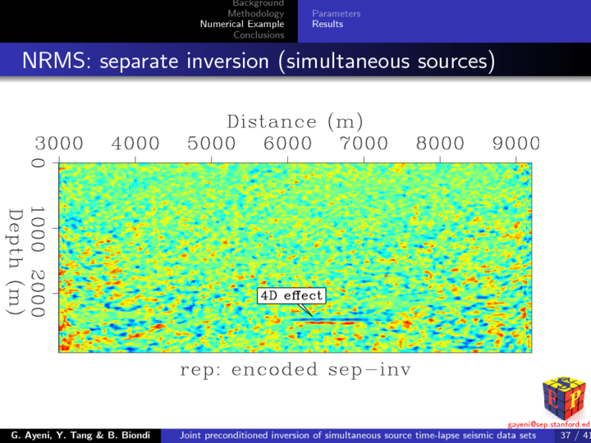Click the 4D effect annotation label
This screenshot has height=443, width=591.
tap(291, 295)
